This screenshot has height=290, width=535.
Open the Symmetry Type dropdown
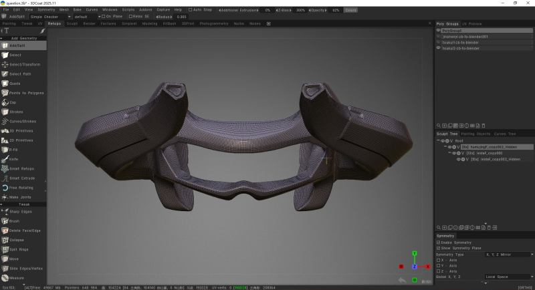click(508, 255)
